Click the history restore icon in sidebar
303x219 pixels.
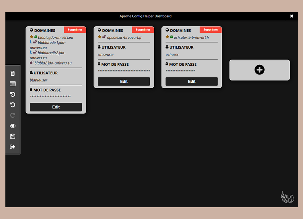pyautogui.click(x=13, y=94)
